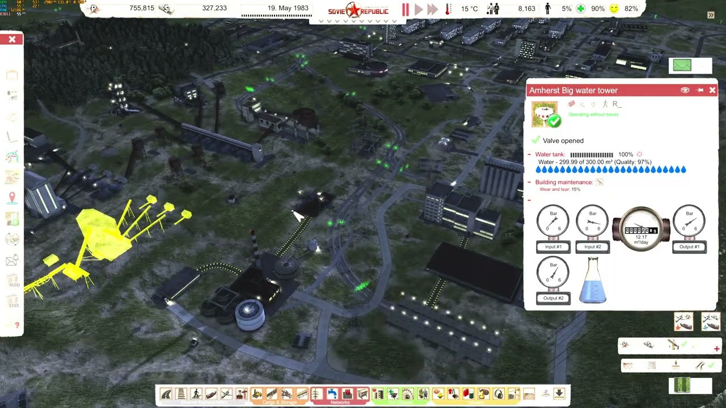Pin the water tower window
726x408 pixels.
click(699, 90)
